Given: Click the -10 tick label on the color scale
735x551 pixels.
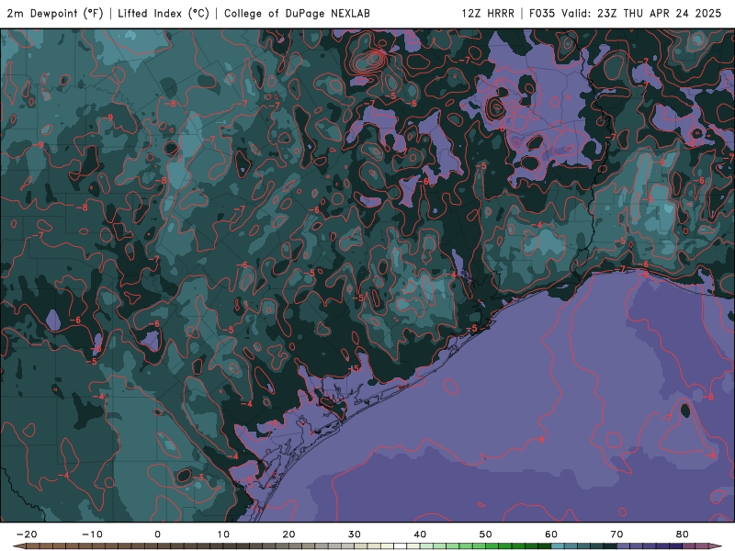Looking at the screenshot, I should click(92, 534).
